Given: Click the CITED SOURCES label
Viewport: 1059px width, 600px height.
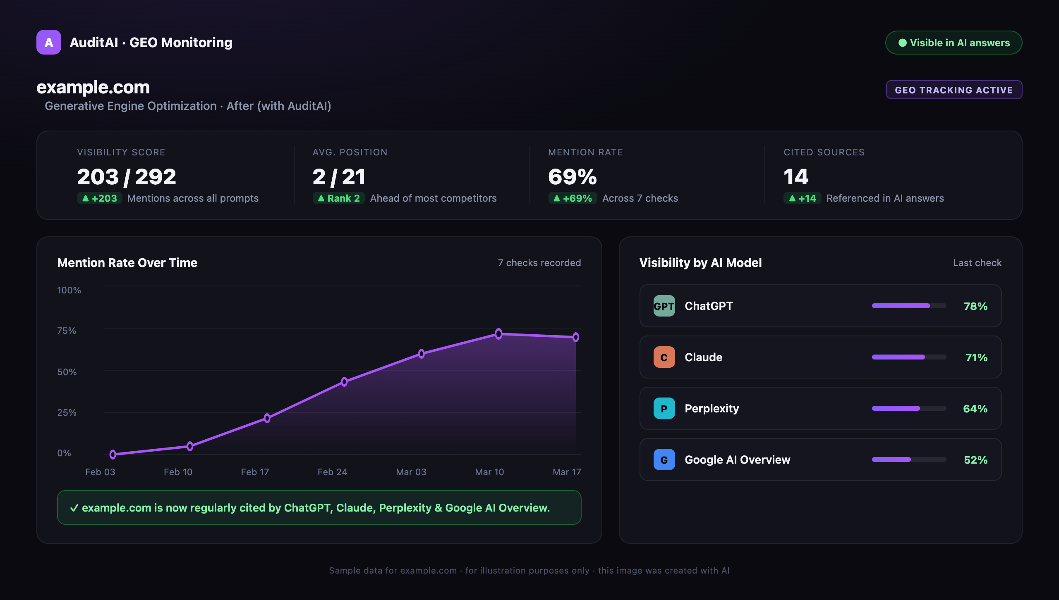Looking at the screenshot, I should click(x=824, y=152).
